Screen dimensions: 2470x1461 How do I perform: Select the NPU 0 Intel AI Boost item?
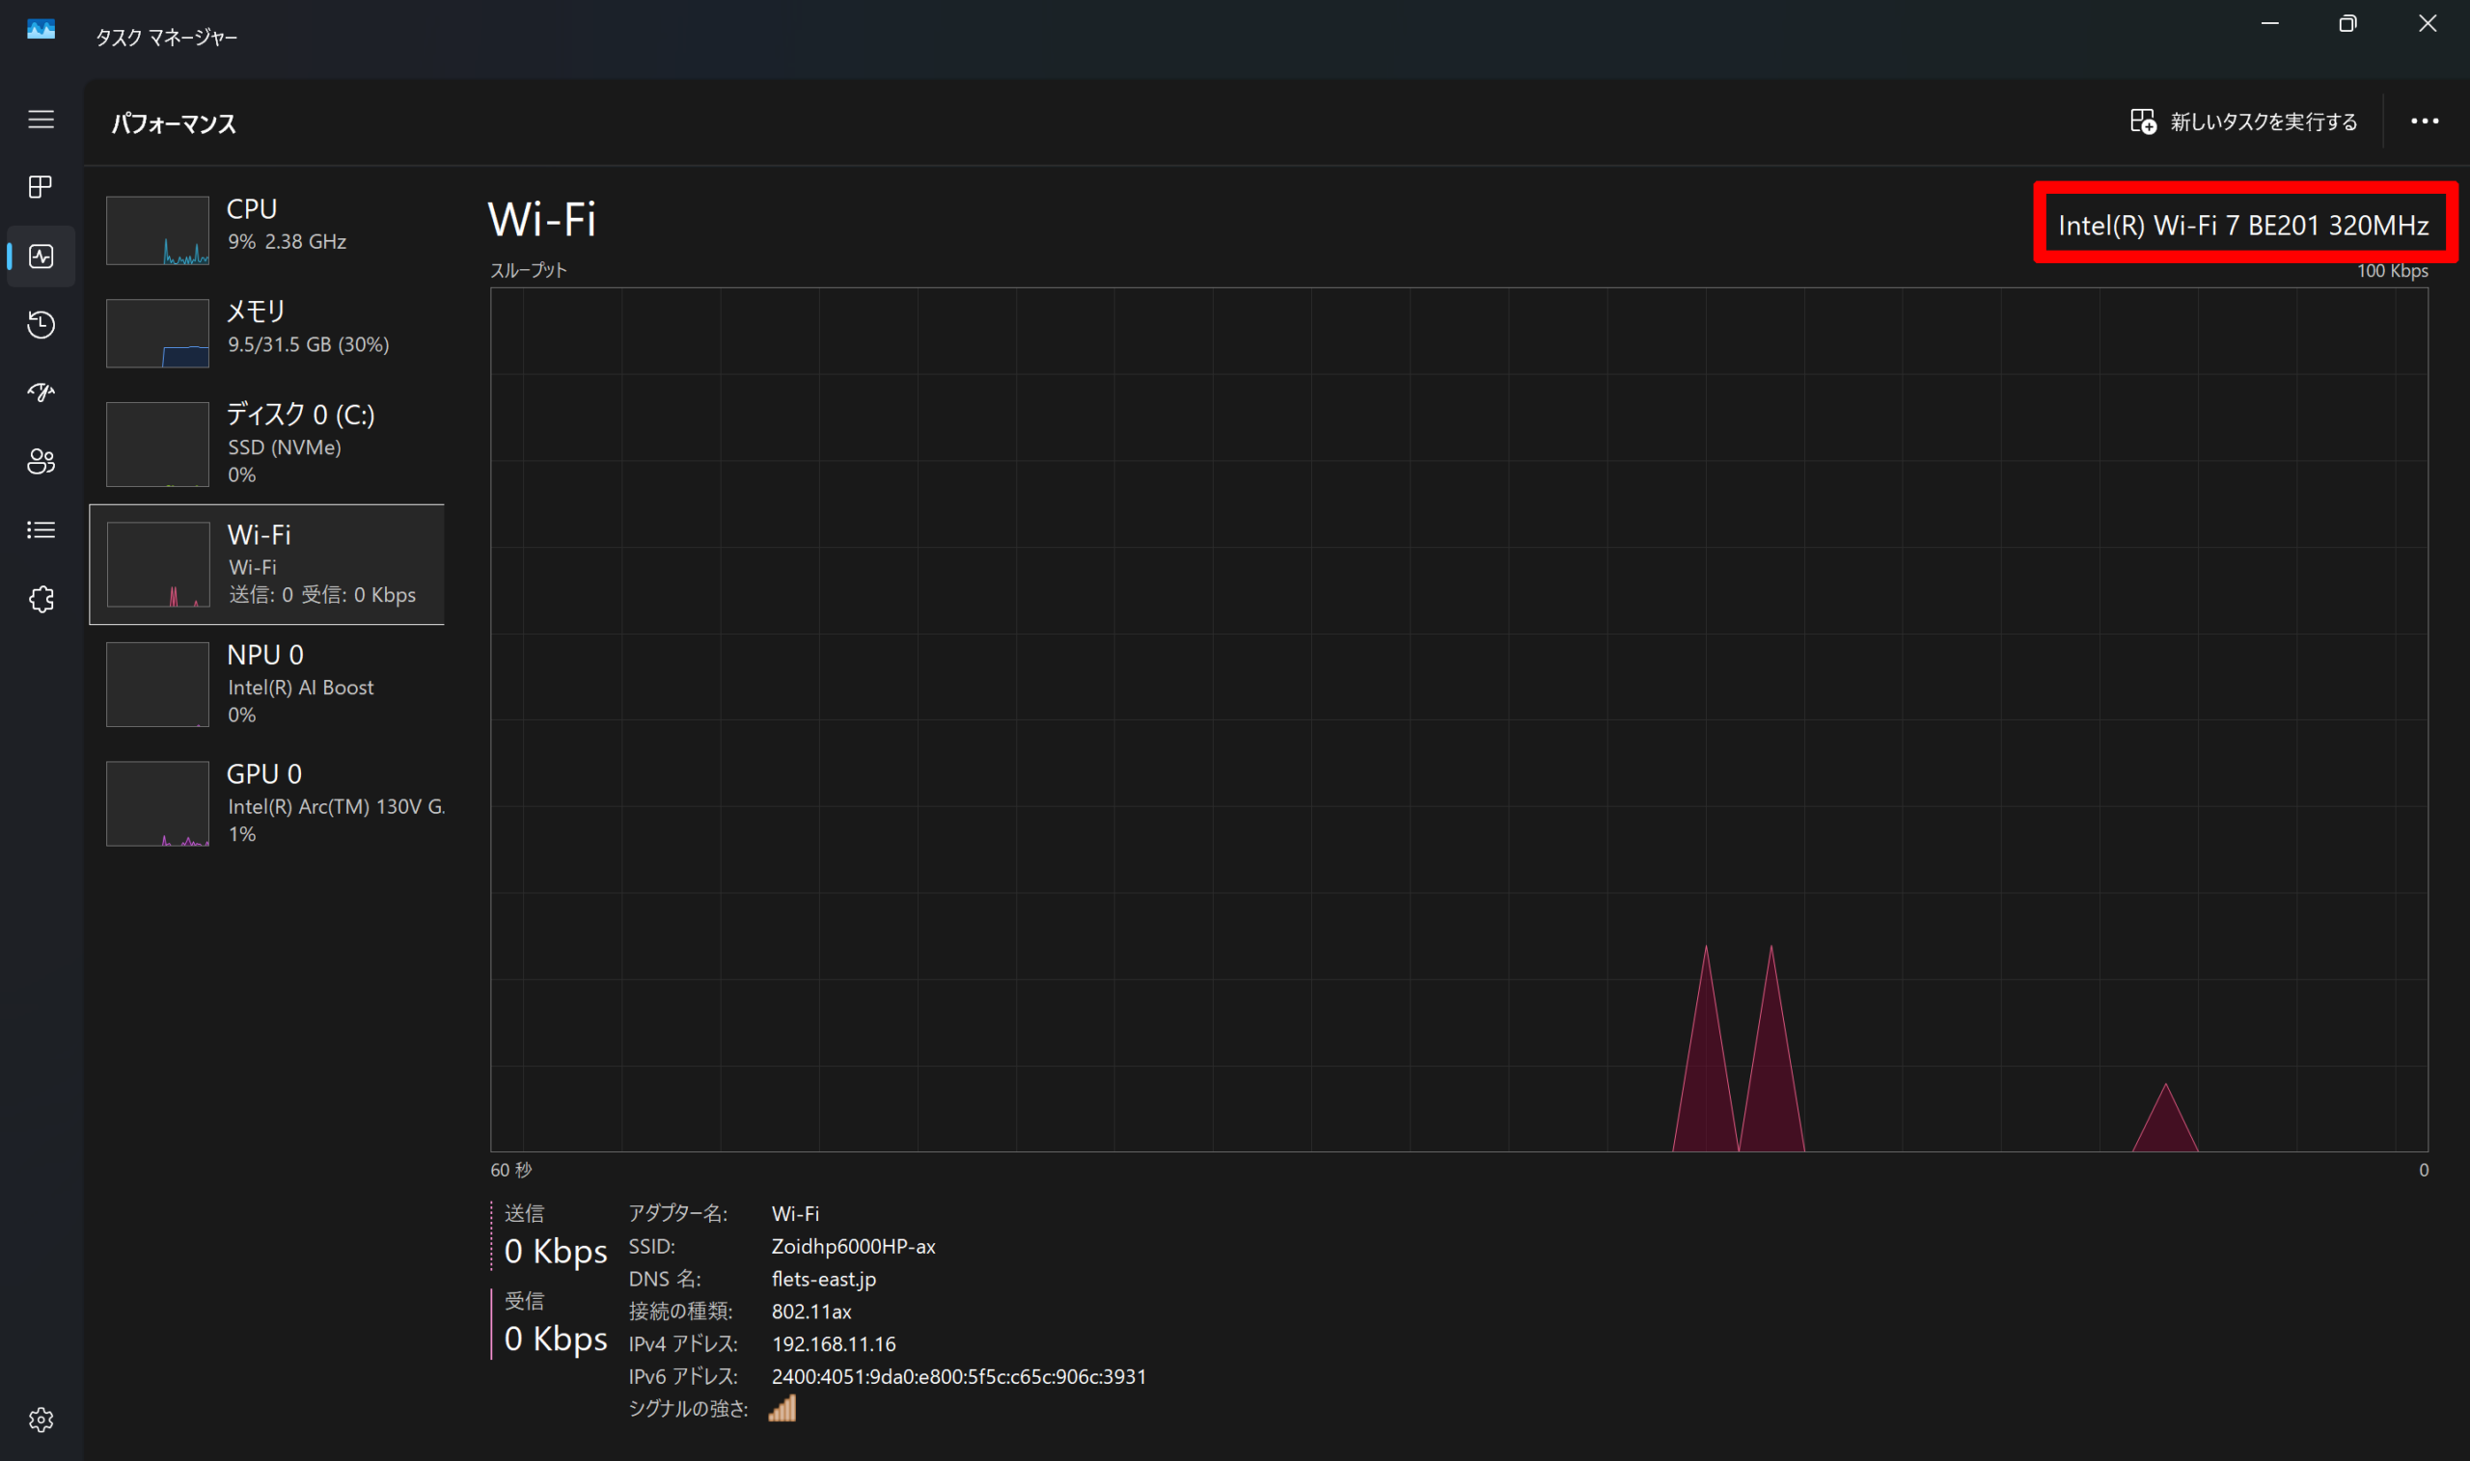(x=268, y=685)
